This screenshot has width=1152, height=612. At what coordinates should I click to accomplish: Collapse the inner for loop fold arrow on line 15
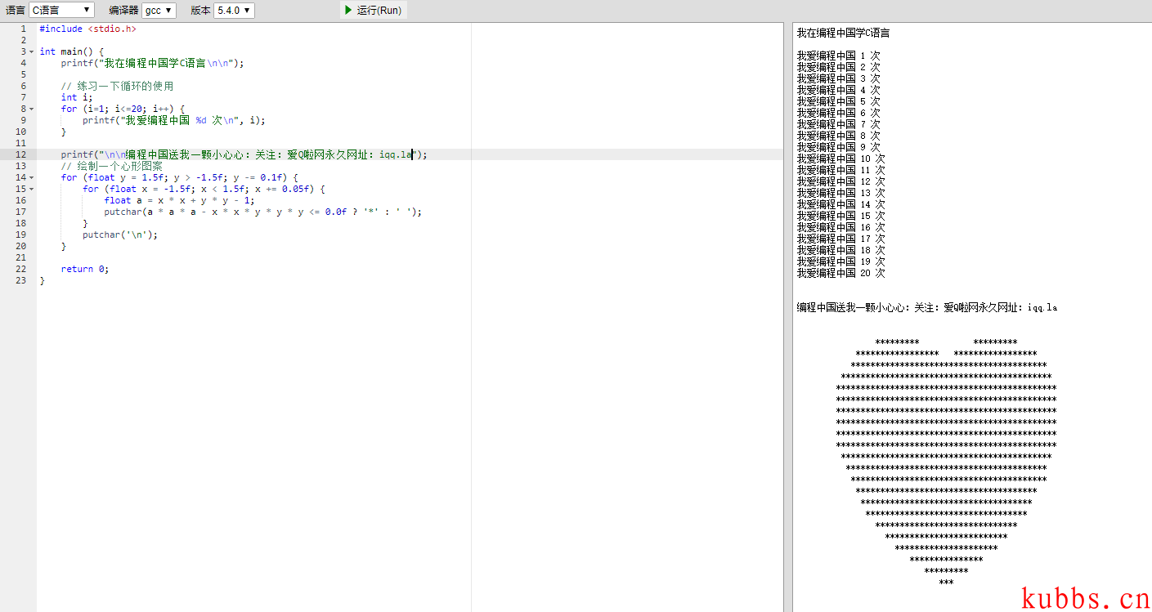(32, 189)
